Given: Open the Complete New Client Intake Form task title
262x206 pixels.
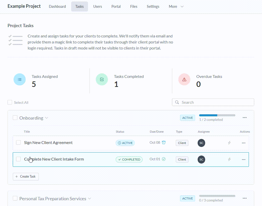Looking at the screenshot, I should point(54,159).
